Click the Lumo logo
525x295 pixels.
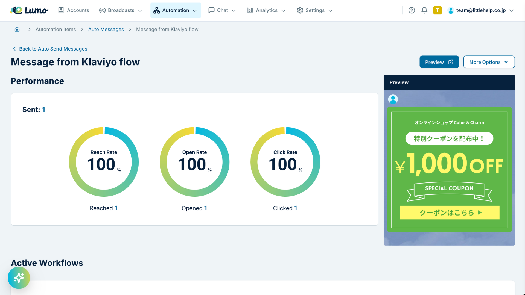pos(29,10)
